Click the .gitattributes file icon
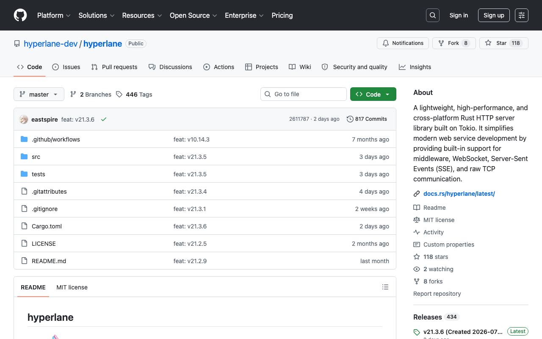Viewport: 542px width, 339px height. 24,192
